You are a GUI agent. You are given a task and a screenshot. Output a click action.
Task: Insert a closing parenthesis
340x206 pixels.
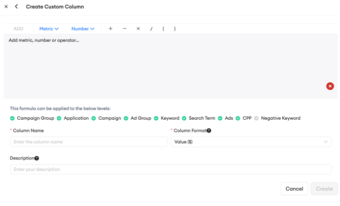pos(175,29)
